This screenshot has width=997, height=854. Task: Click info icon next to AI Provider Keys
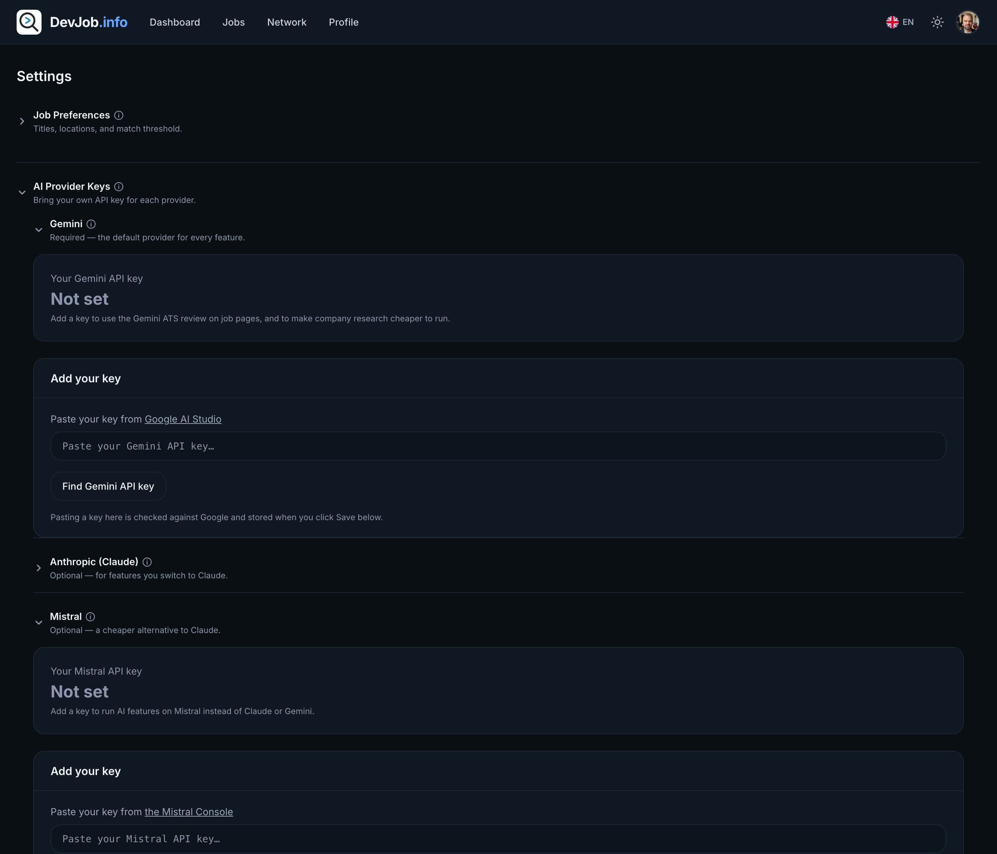[119, 187]
